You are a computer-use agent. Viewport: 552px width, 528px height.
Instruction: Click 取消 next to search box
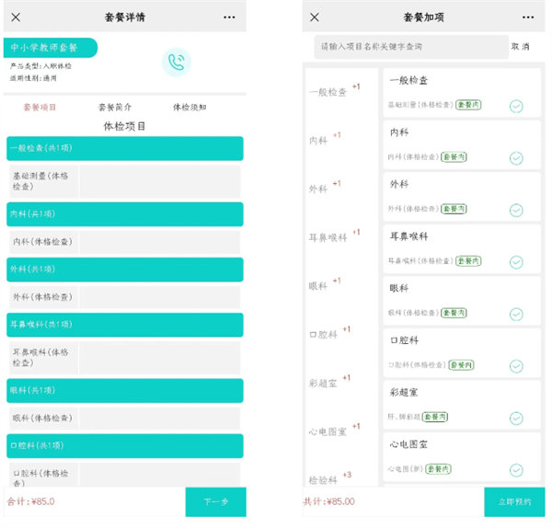[520, 46]
